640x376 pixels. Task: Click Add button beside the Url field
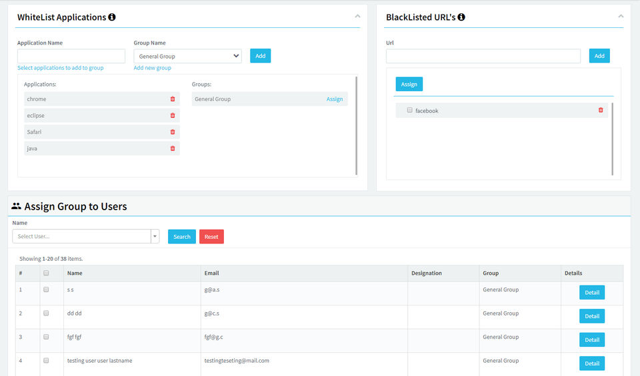[599, 56]
